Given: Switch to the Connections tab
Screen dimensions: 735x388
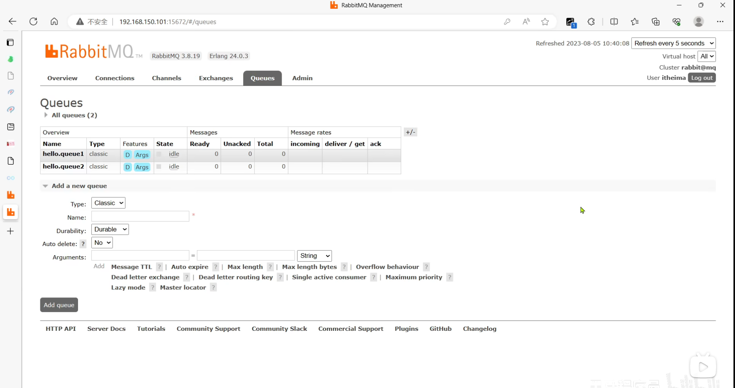Looking at the screenshot, I should (x=115, y=78).
